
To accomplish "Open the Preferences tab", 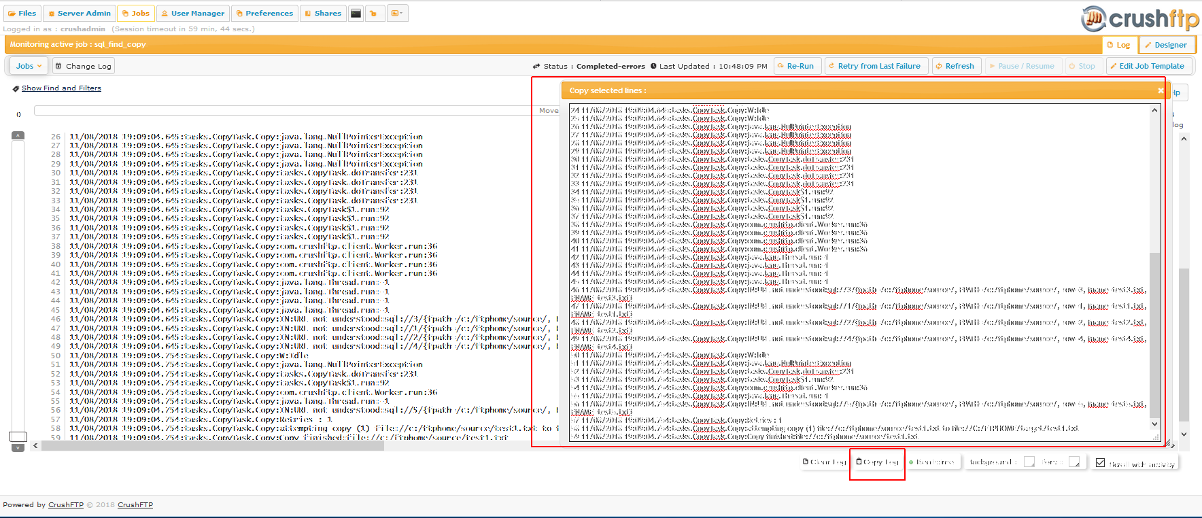I will [x=264, y=13].
